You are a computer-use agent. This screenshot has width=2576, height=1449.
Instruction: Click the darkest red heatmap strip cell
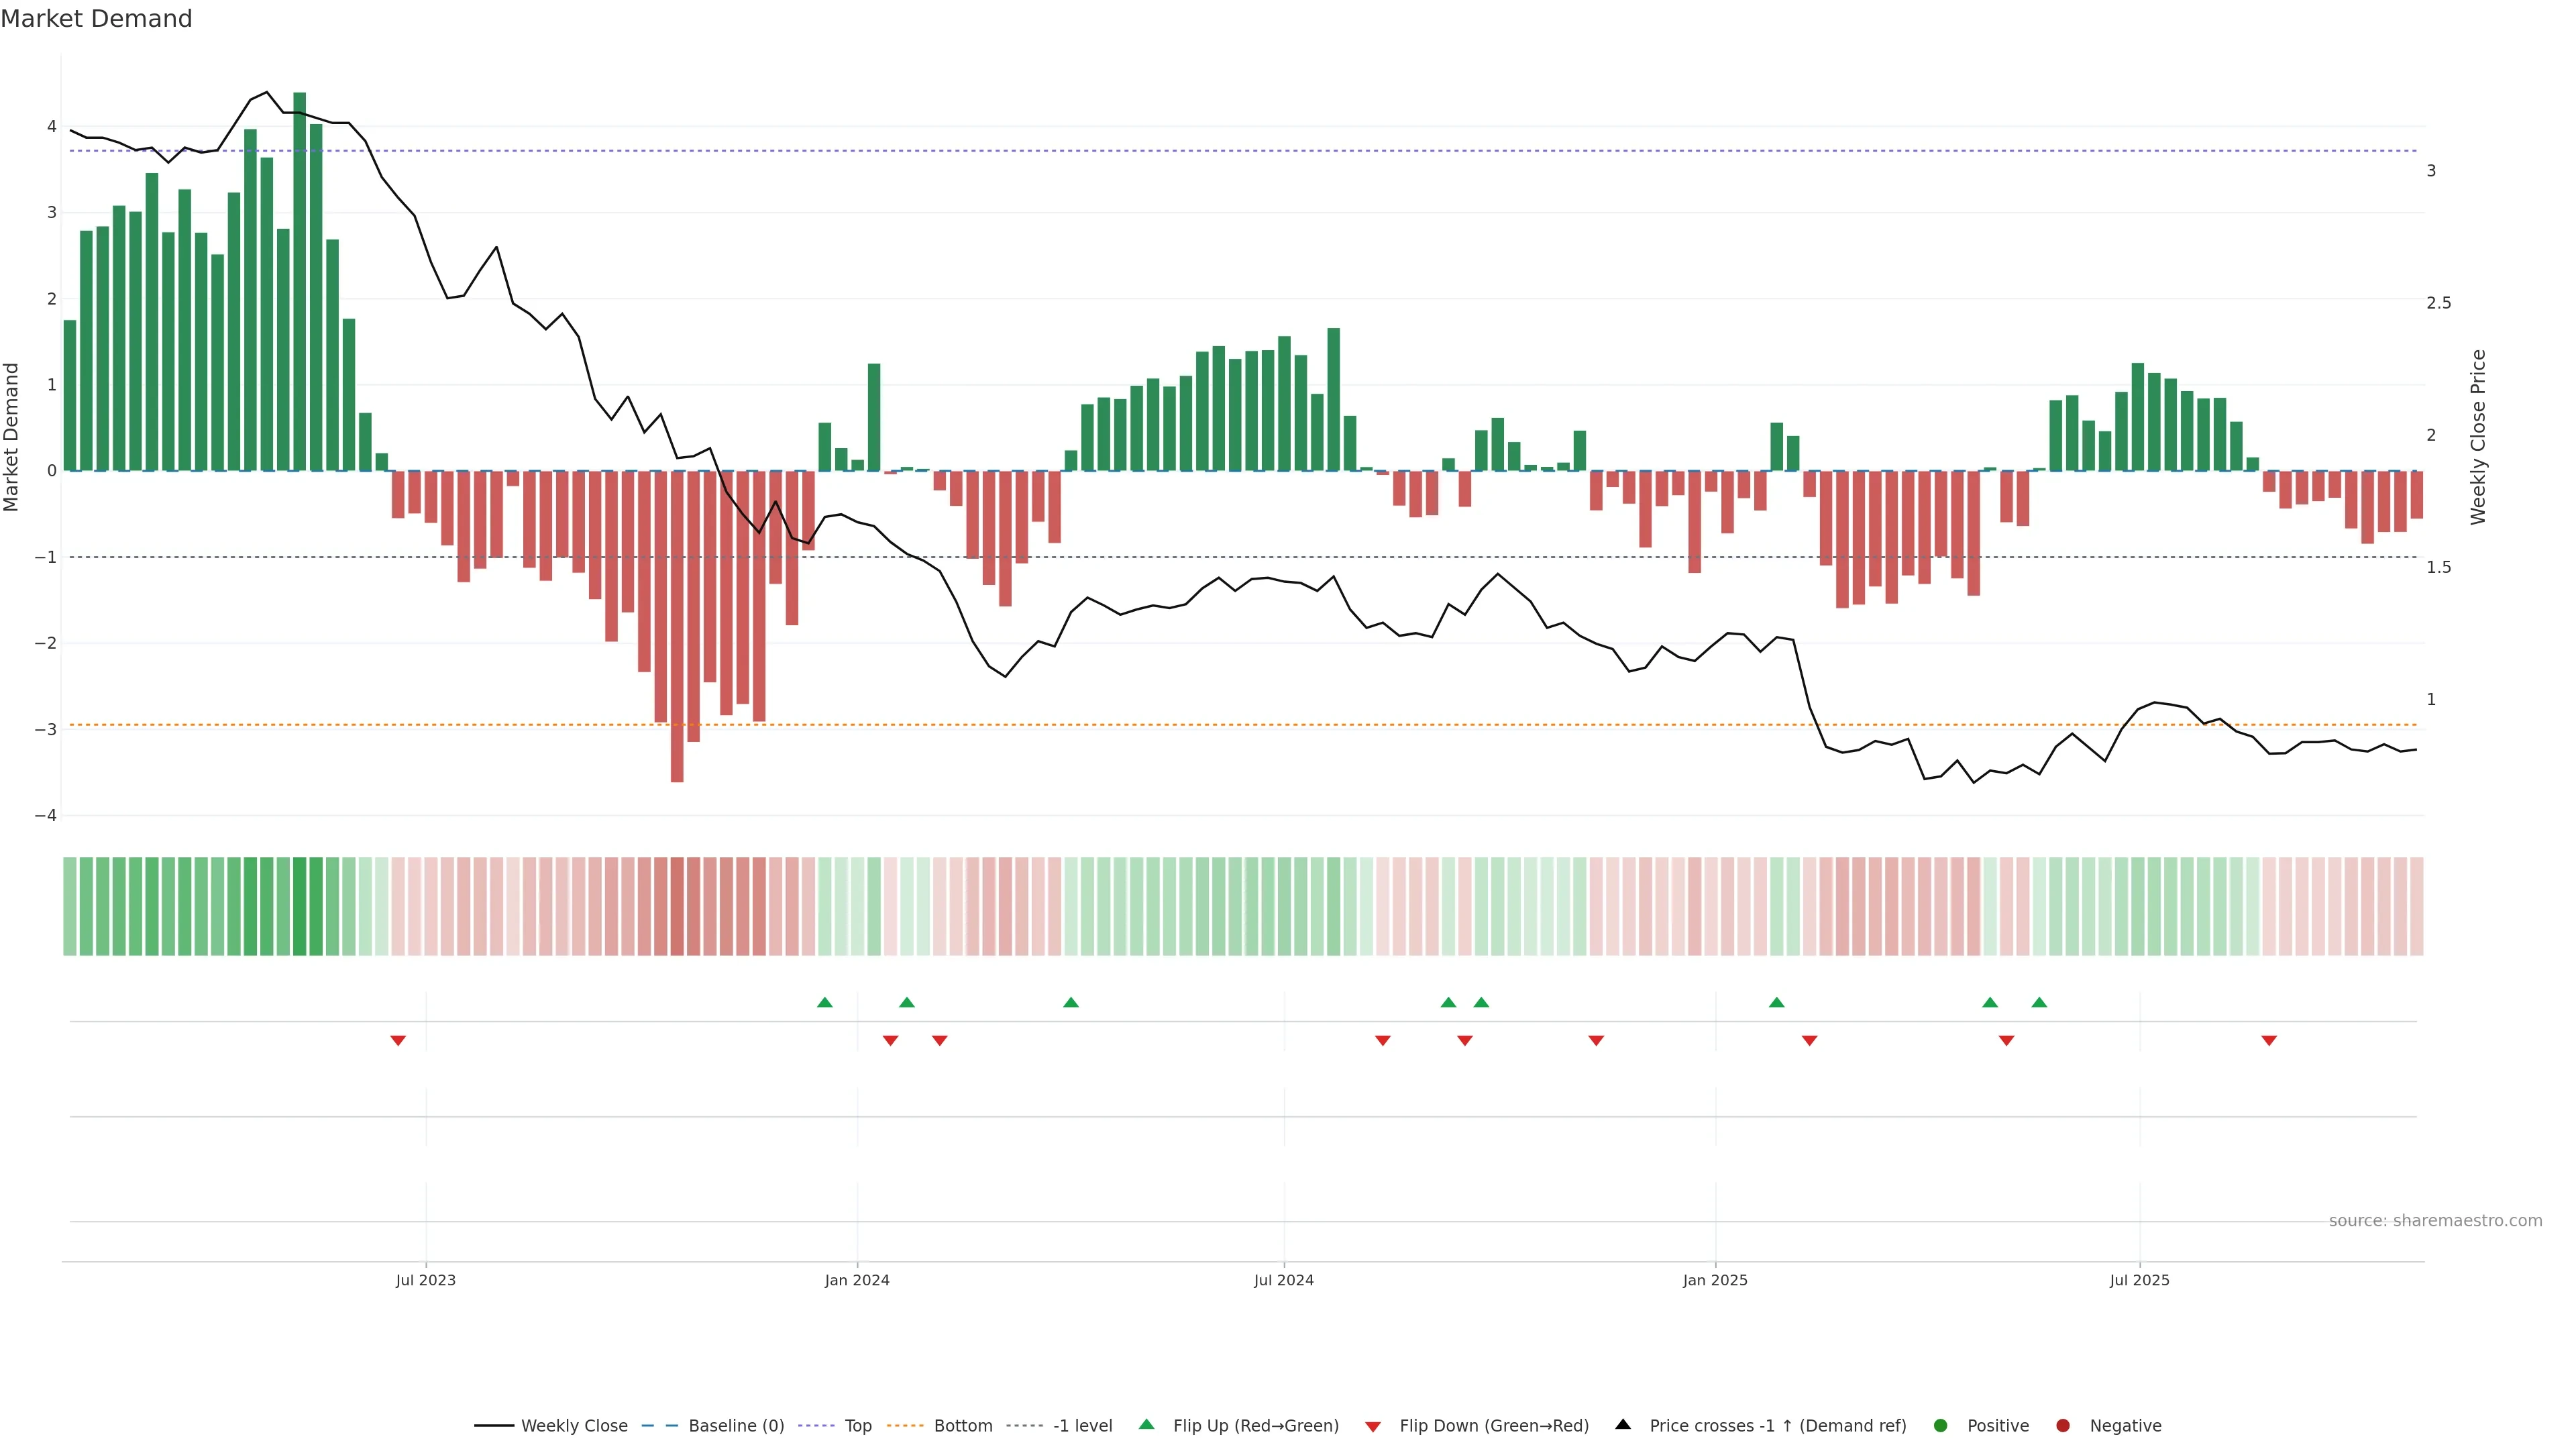[677, 906]
